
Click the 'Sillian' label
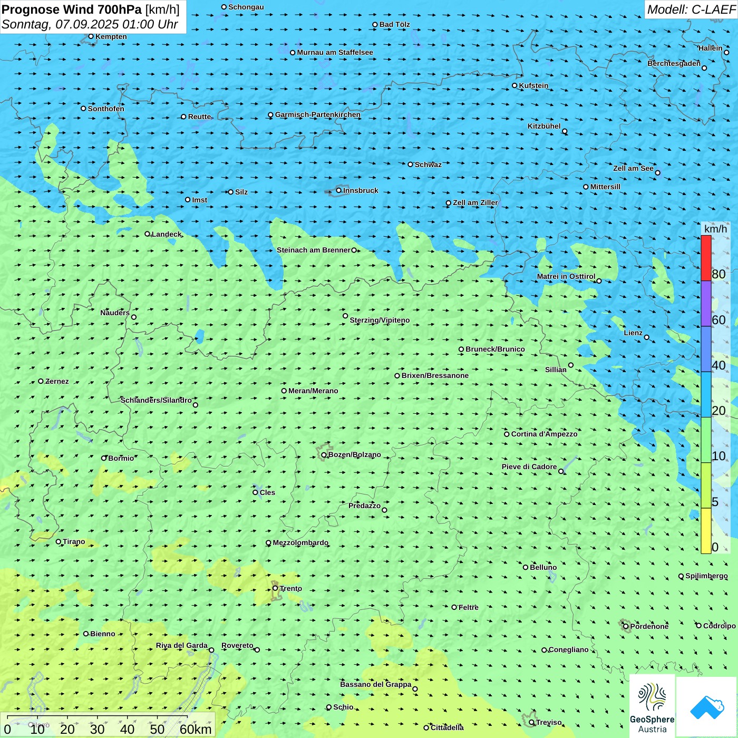(556, 370)
